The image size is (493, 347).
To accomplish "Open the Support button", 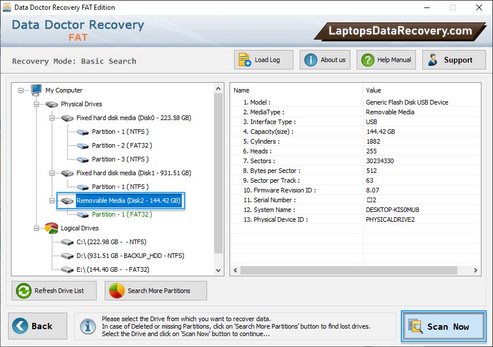I will pyautogui.click(x=454, y=60).
